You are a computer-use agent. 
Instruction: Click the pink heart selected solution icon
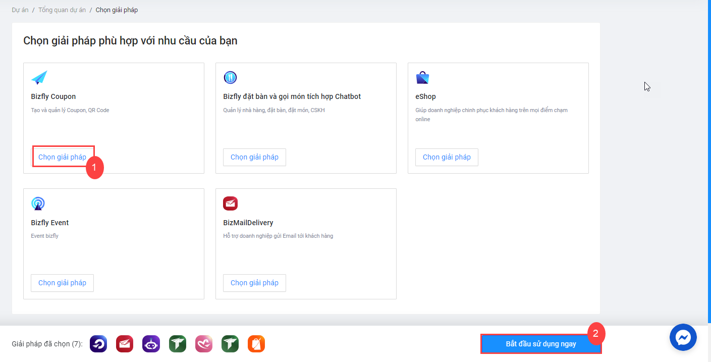point(204,344)
